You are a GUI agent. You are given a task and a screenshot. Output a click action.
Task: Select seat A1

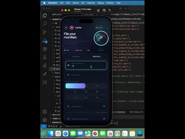coord(75,86)
